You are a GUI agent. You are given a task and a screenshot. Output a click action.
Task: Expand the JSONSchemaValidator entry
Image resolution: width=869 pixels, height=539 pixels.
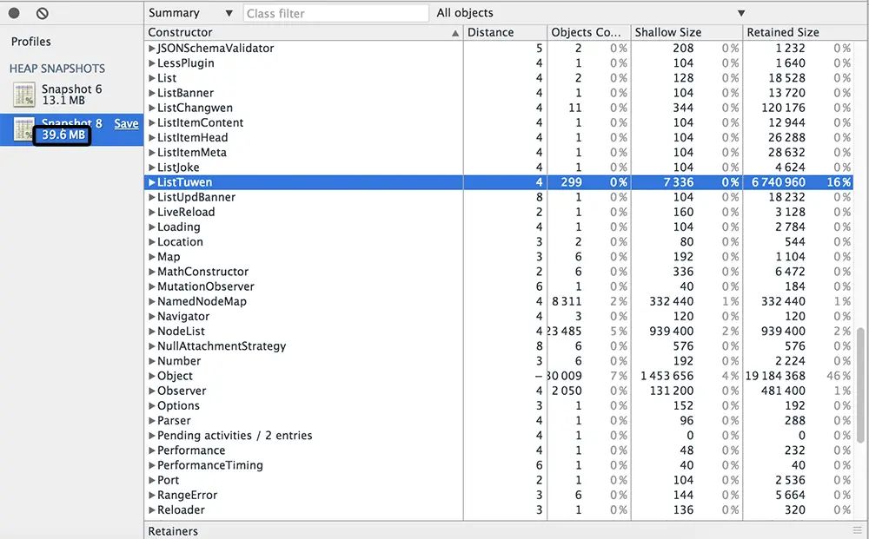pos(153,49)
